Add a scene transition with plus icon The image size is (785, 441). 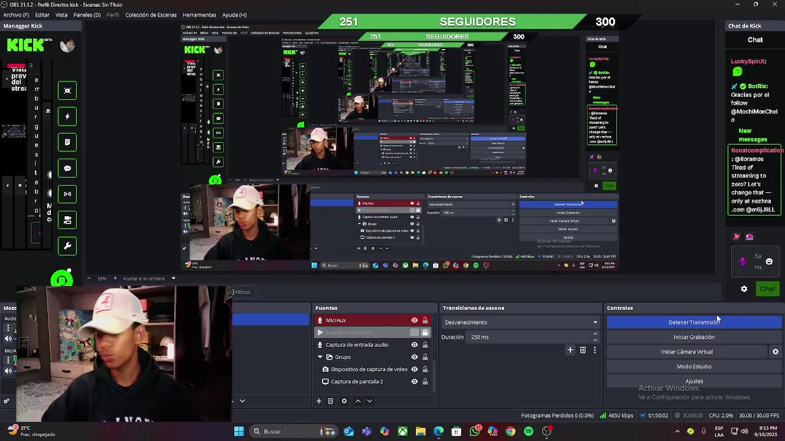[570, 350]
